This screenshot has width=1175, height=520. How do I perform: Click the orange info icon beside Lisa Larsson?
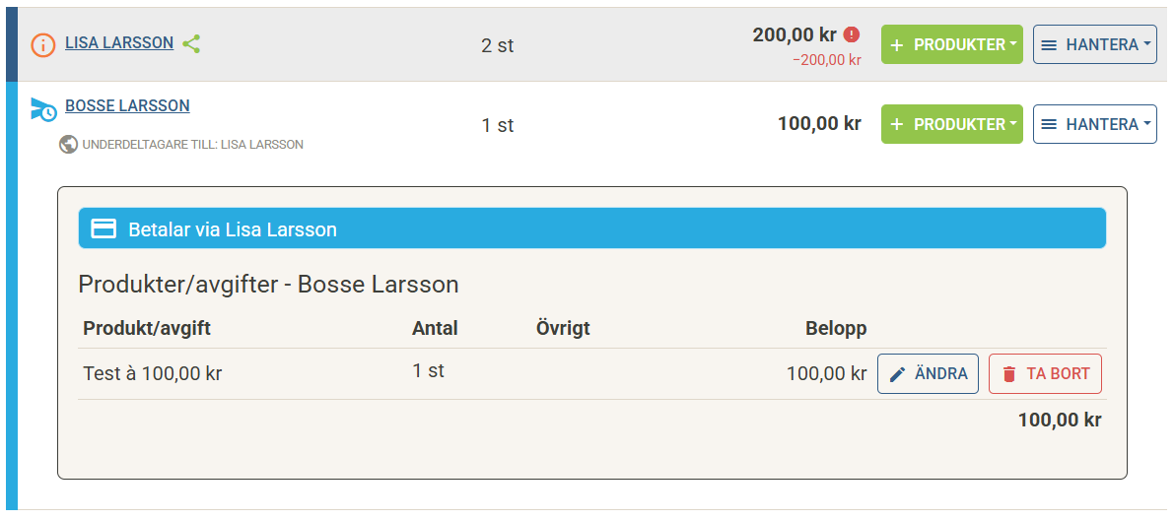pyautogui.click(x=42, y=44)
